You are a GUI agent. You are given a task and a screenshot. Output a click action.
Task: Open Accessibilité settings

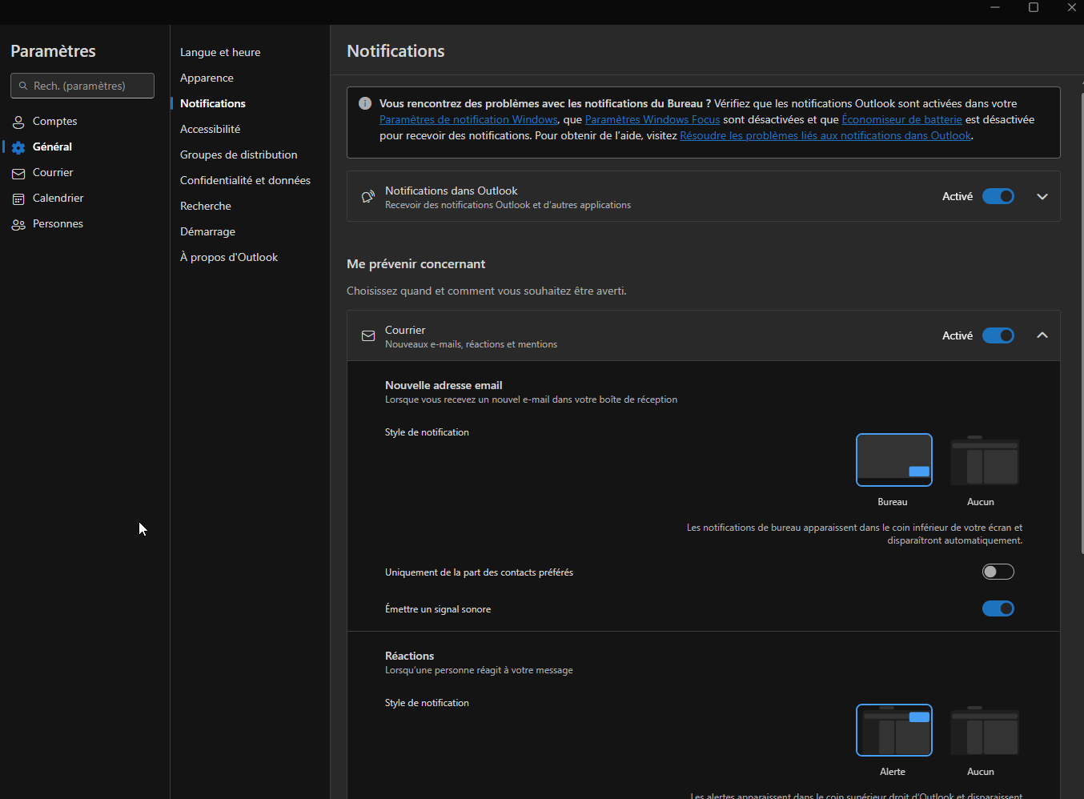click(210, 129)
